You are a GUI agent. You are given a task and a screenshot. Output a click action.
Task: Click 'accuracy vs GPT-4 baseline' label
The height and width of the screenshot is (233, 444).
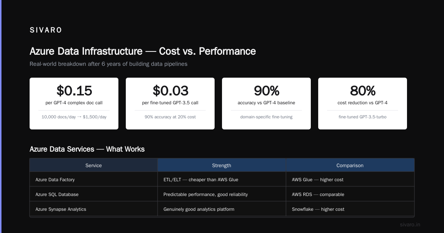pos(266,103)
